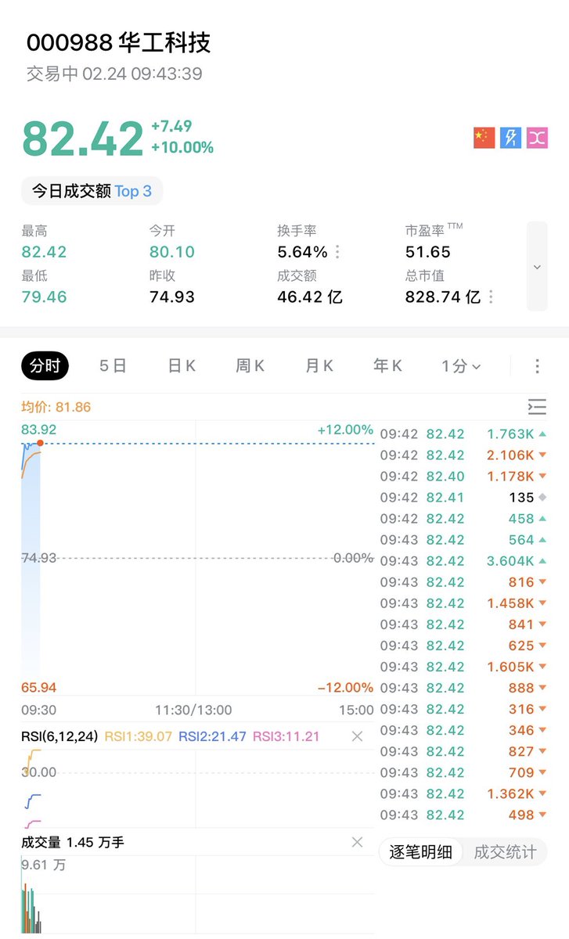The height and width of the screenshot is (939, 569).
Task: Tap the trade row with volume 1.458K
Action: [x=463, y=603]
